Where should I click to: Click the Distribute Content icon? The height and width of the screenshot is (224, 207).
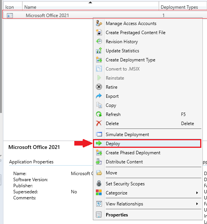(x=99, y=162)
